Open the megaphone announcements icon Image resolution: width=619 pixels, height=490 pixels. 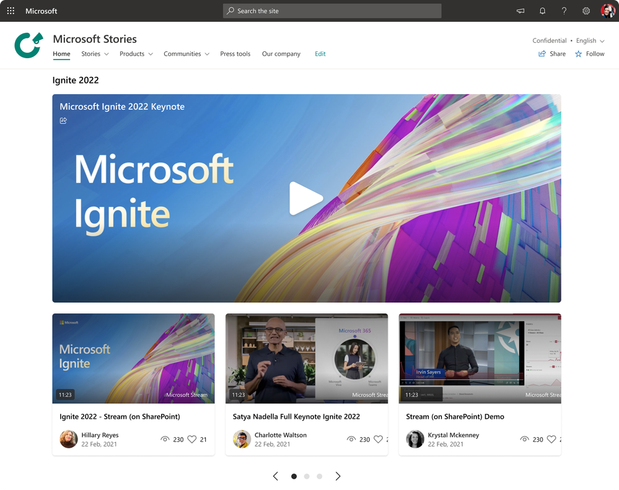pyautogui.click(x=520, y=11)
